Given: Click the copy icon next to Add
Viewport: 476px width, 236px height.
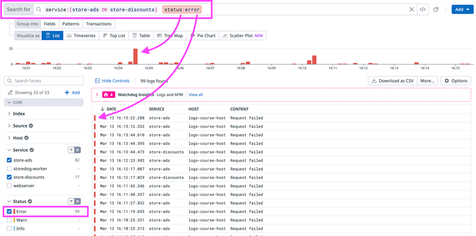Looking at the screenshot, I should (x=436, y=10).
